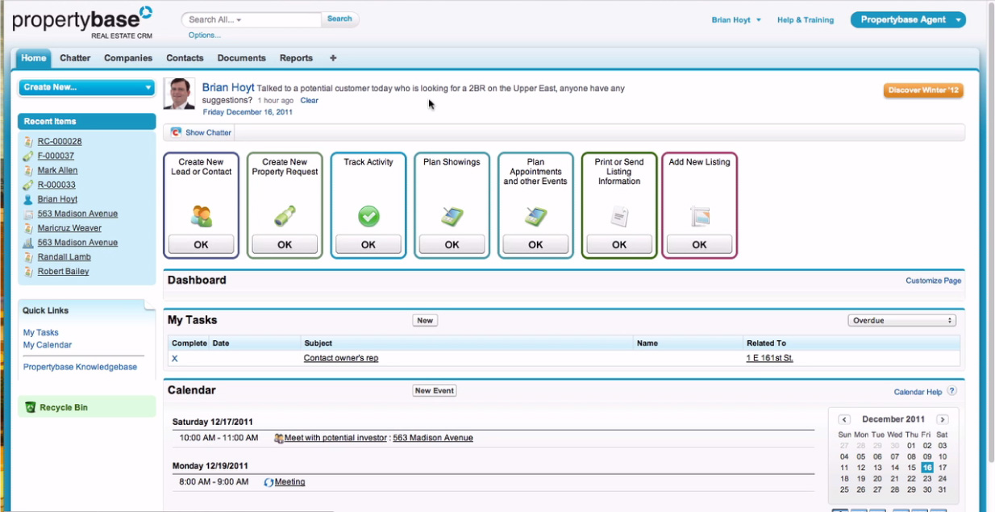This screenshot has width=995, height=512.
Task: Open Robert Bailey in Recent Items
Action: tap(63, 272)
